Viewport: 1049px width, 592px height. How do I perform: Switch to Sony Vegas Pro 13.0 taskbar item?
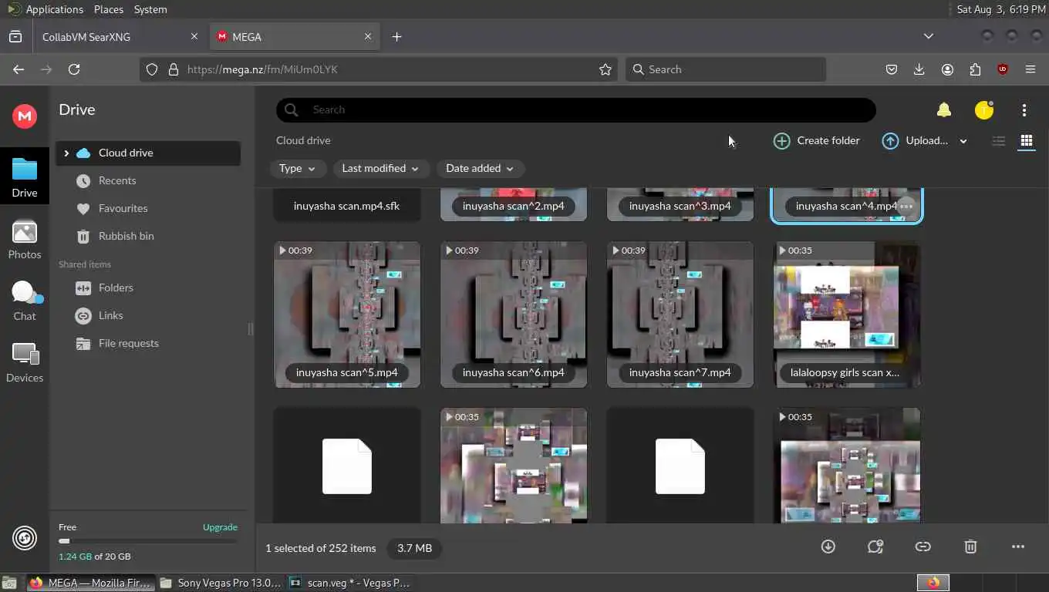point(221,583)
